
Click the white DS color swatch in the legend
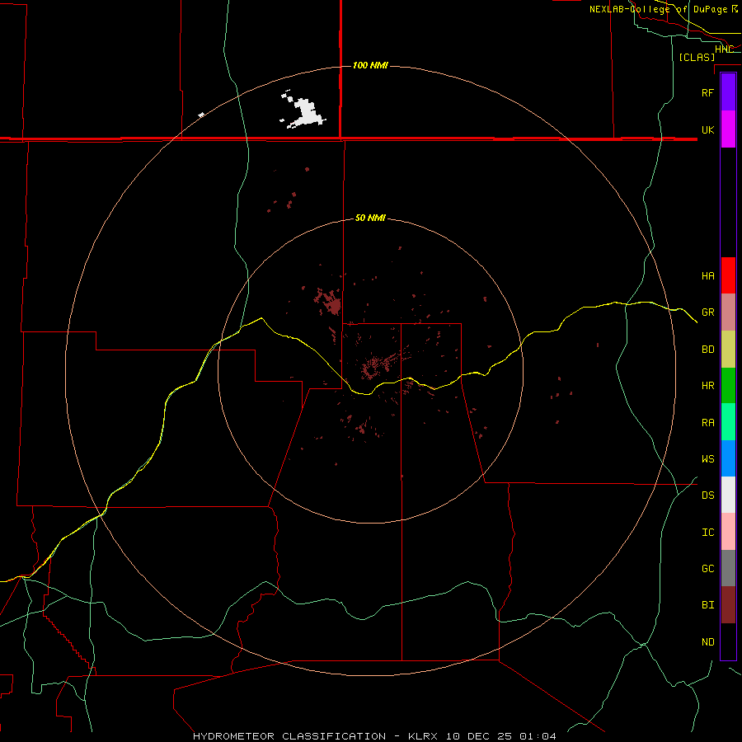728,495
